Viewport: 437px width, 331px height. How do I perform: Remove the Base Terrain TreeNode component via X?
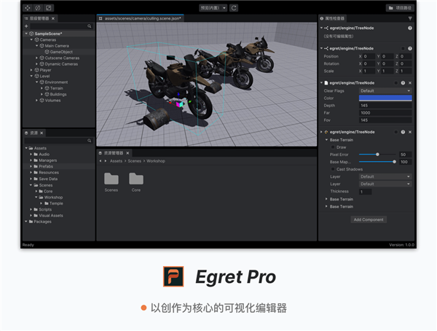[410, 132]
